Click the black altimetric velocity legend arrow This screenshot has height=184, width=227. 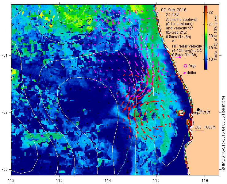point(172,41)
